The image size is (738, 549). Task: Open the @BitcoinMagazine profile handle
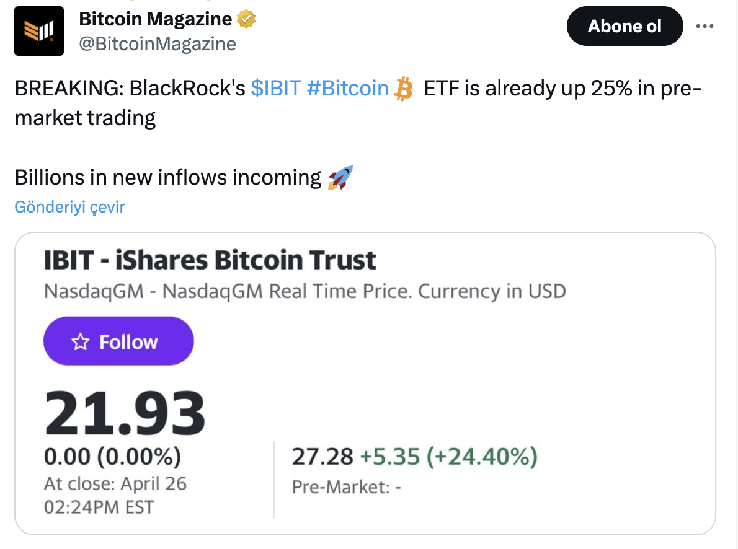point(157,43)
